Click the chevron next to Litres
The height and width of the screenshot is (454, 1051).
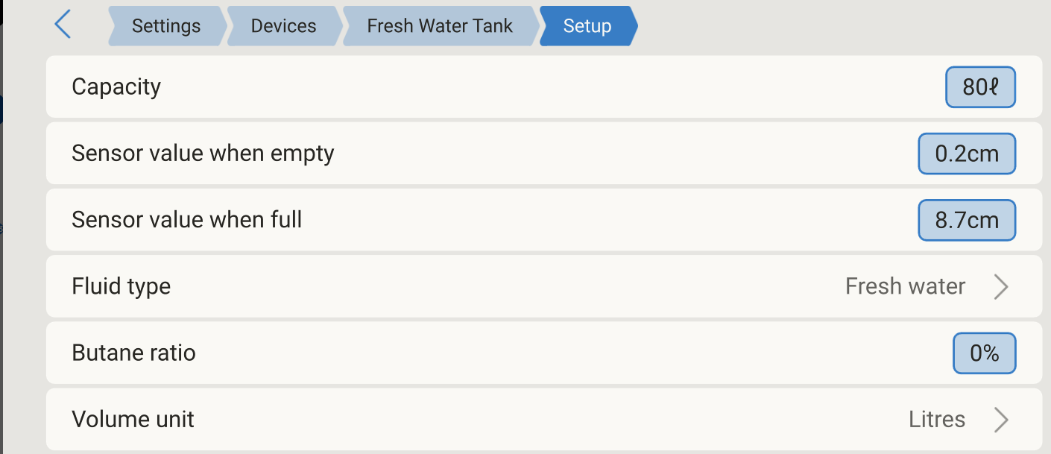tap(1001, 420)
